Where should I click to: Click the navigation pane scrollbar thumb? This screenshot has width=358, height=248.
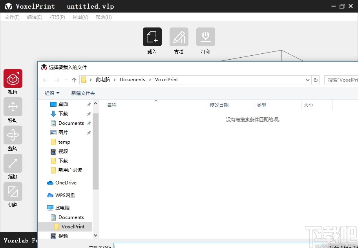coord(96,151)
